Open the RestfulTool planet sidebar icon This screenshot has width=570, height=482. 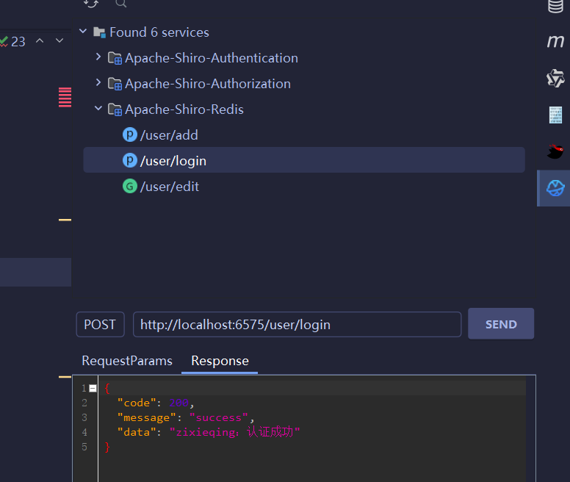pyautogui.click(x=555, y=188)
